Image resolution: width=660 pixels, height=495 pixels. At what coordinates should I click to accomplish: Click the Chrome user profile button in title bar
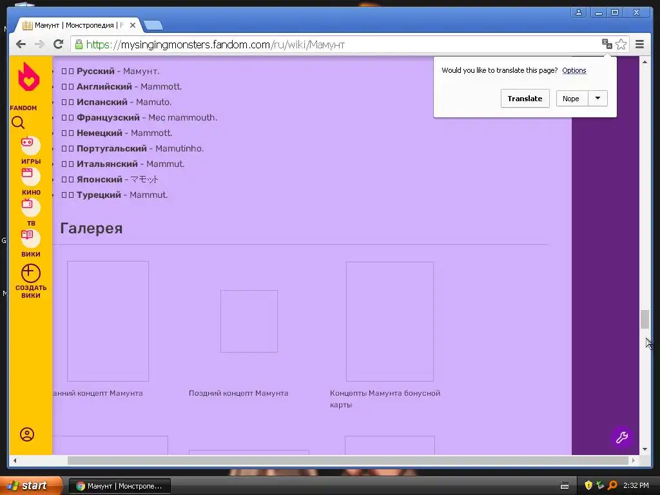click(579, 13)
